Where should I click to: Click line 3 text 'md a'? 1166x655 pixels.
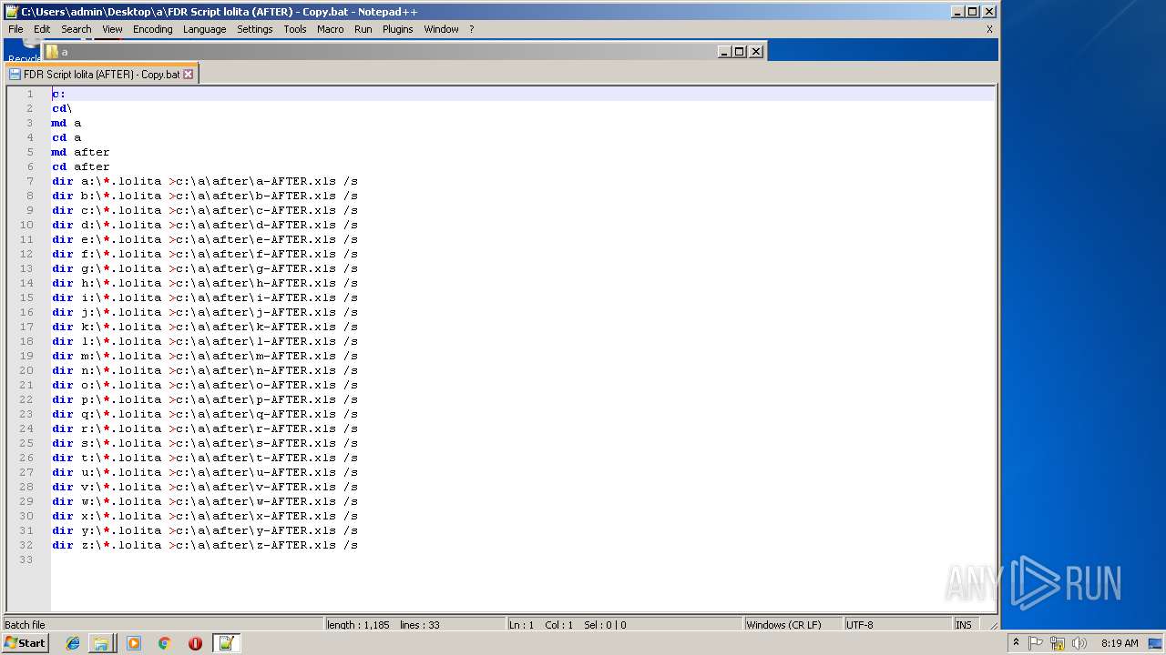[66, 123]
